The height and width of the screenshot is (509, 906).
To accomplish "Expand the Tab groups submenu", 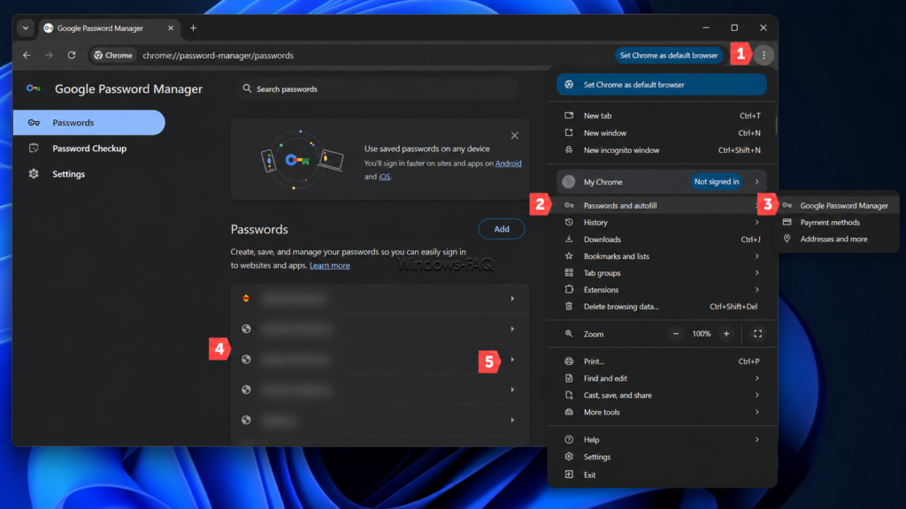I will coord(661,273).
